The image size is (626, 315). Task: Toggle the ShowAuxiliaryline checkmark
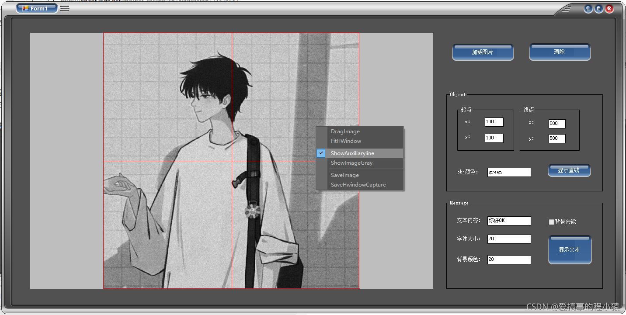click(x=321, y=153)
